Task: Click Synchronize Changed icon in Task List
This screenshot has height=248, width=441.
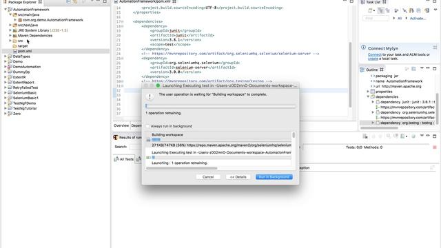Action: pyautogui.click(x=411, y=11)
